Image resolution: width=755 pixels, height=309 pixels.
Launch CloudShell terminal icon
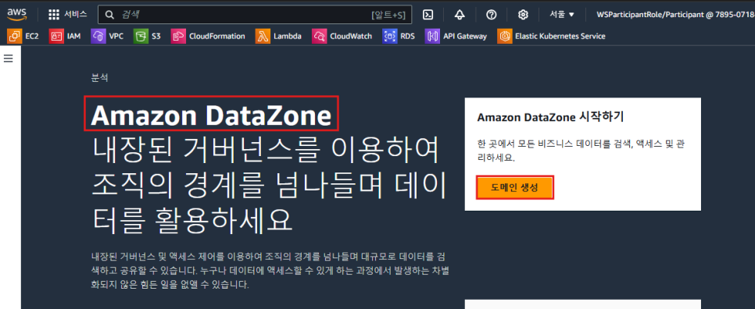428,15
